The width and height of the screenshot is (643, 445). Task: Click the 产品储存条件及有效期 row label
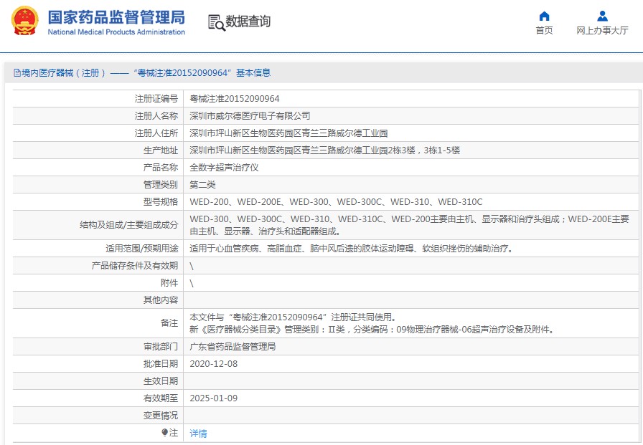134,266
